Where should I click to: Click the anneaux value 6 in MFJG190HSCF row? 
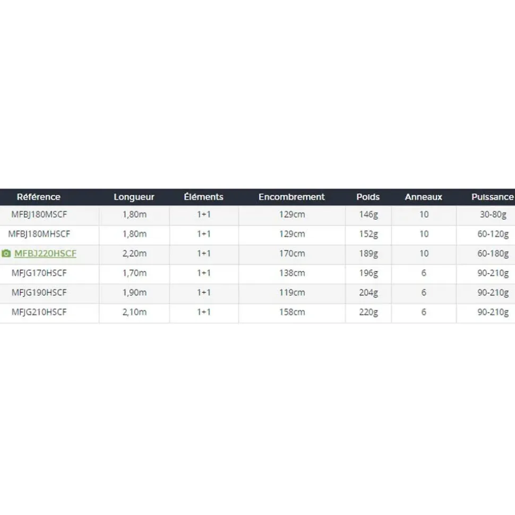tap(424, 292)
